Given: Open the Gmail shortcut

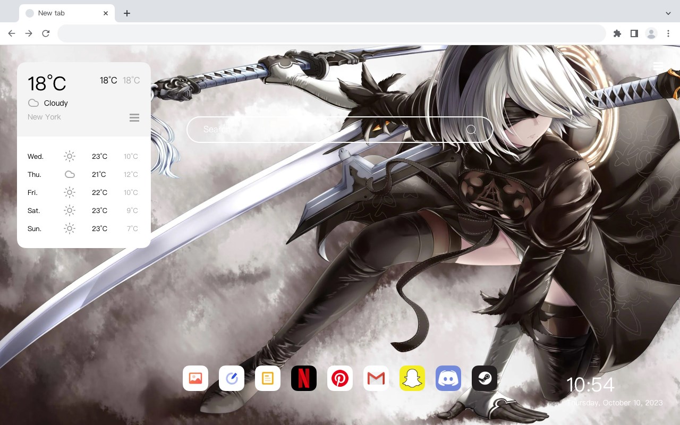Looking at the screenshot, I should (x=376, y=378).
